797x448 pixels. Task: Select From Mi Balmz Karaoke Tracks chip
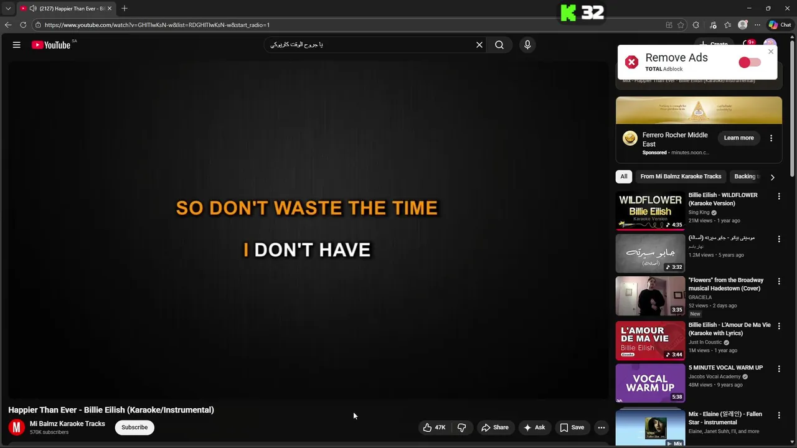681,177
